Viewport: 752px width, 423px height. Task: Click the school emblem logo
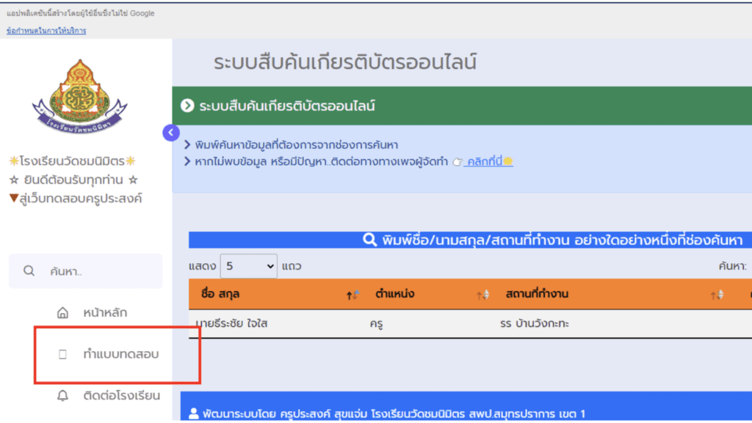[79, 96]
